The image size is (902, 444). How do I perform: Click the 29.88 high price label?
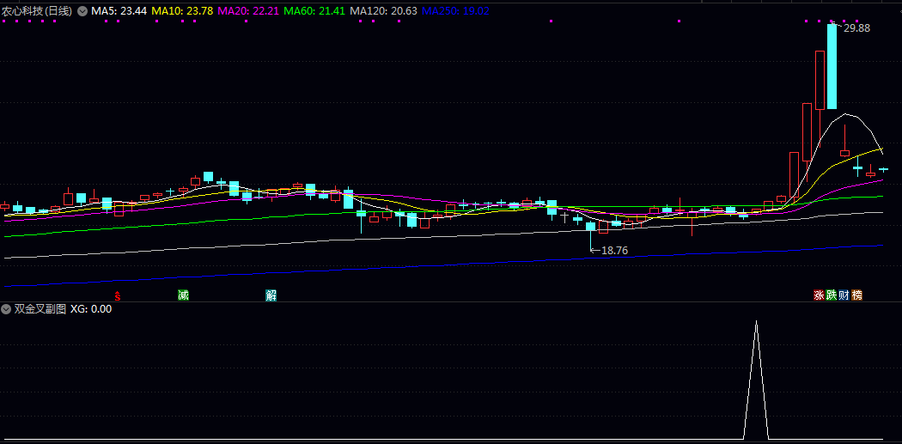[x=856, y=28]
